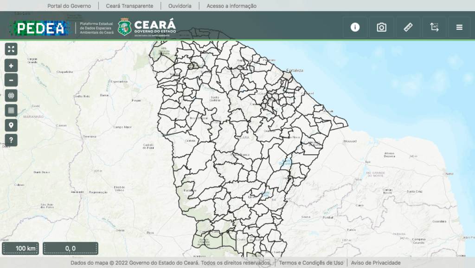Open help with question mark button
475x268 pixels.
pyautogui.click(x=11, y=140)
